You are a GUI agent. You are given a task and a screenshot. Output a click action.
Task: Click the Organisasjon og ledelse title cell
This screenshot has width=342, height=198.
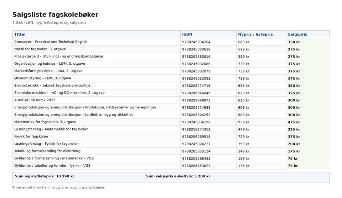click(97, 64)
